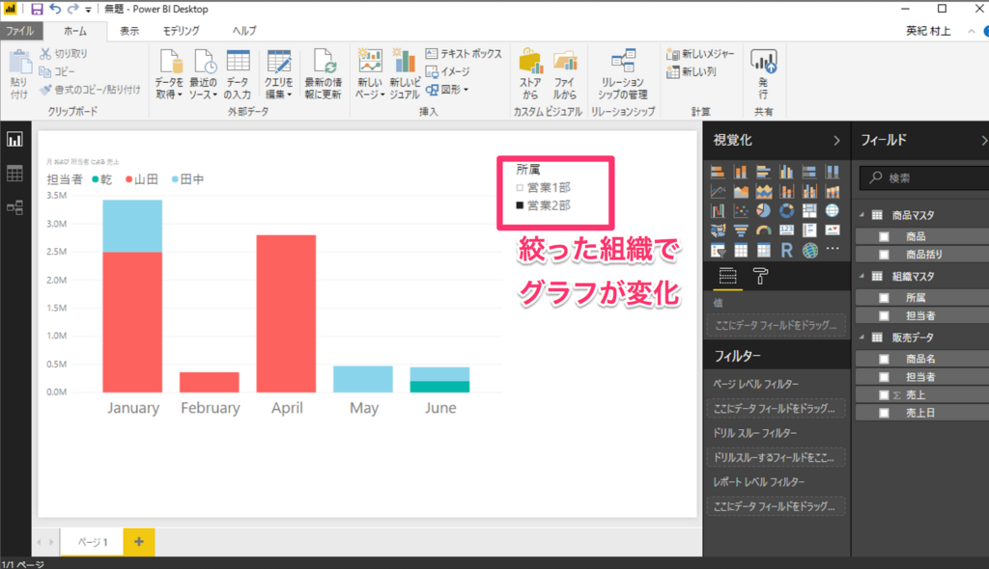The width and height of the screenshot is (989, 569).
Task: Switch to the Data view icon on left sidebar
Action: pyautogui.click(x=14, y=174)
